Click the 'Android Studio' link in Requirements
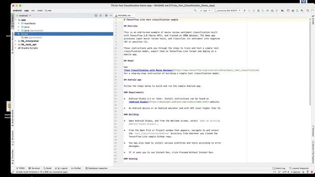This screenshot has height=177, width=315. [139, 102]
